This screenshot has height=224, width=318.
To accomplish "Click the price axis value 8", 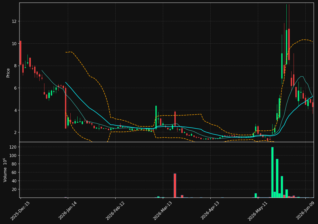I will pos(16,66).
